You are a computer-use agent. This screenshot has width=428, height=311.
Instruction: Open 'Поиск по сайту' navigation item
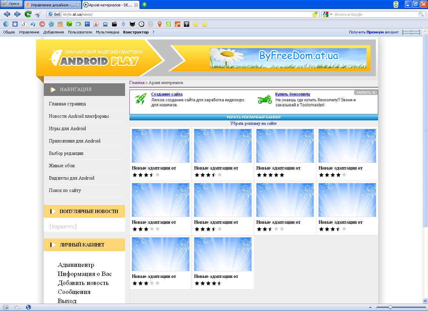click(65, 191)
